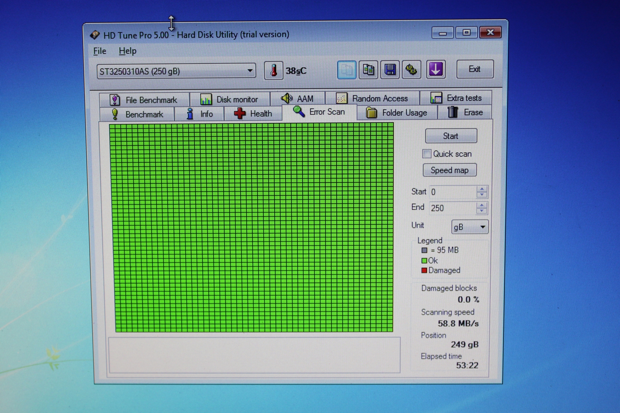Open the options wrench icon
This screenshot has height=413, width=620.
click(x=411, y=70)
